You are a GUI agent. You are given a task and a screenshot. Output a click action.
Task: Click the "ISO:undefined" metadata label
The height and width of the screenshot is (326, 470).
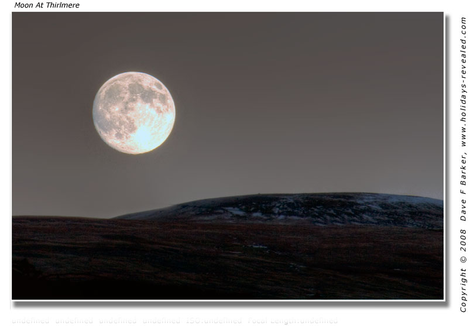coord(214,321)
